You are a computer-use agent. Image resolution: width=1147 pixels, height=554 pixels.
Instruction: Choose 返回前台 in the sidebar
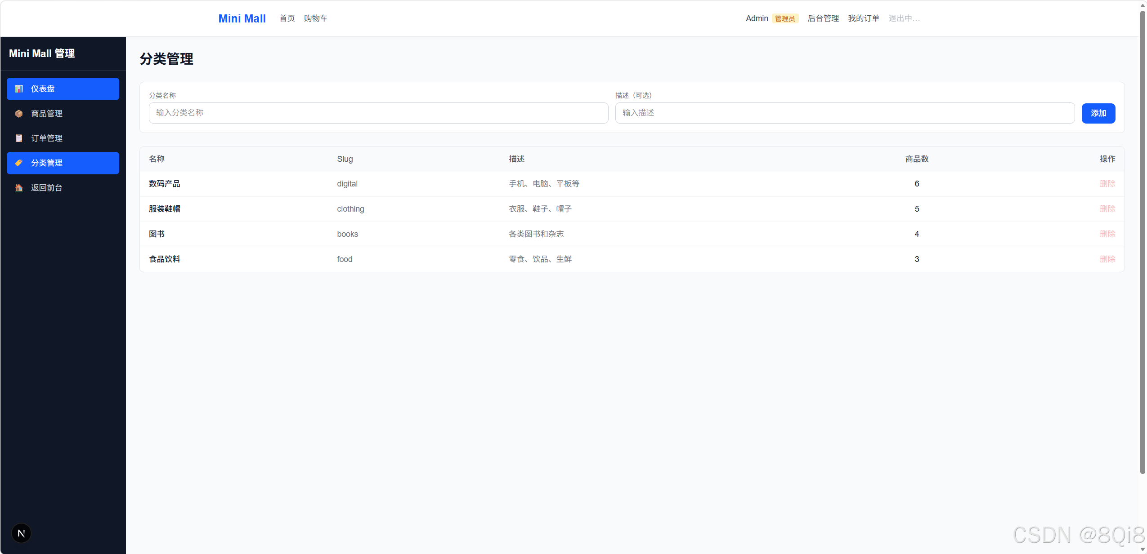(63, 188)
